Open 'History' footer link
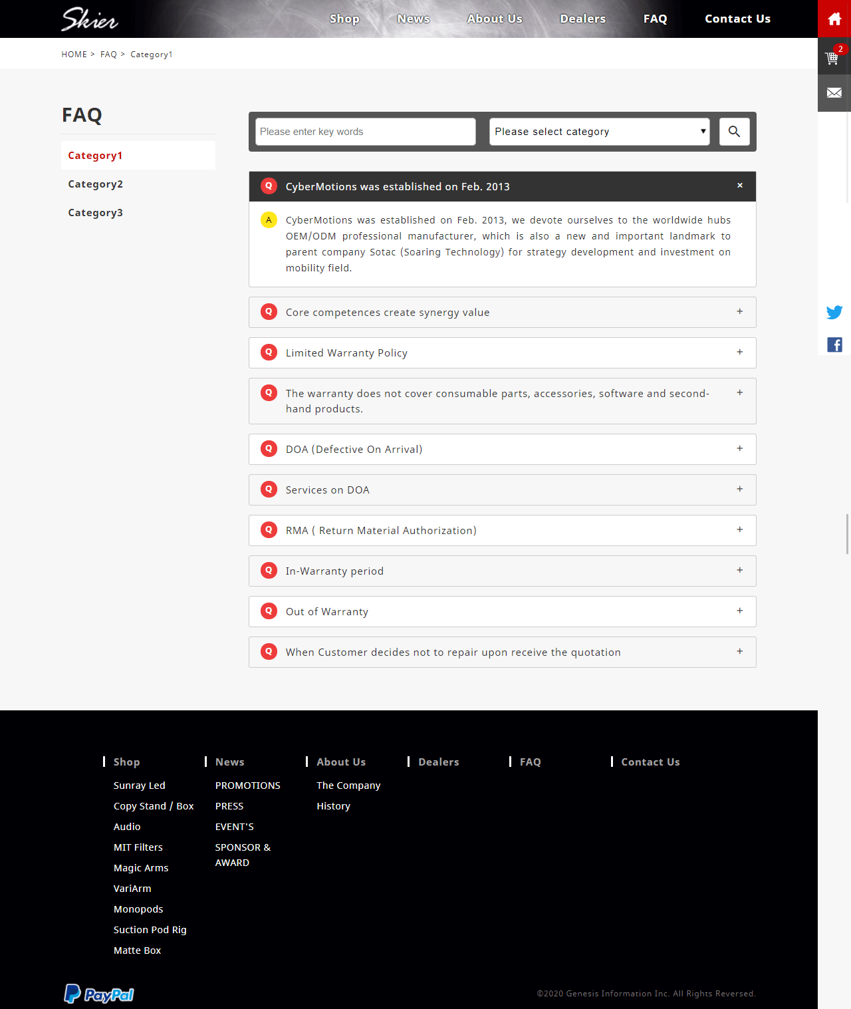The height and width of the screenshot is (1009, 851). tap(333, 805)
